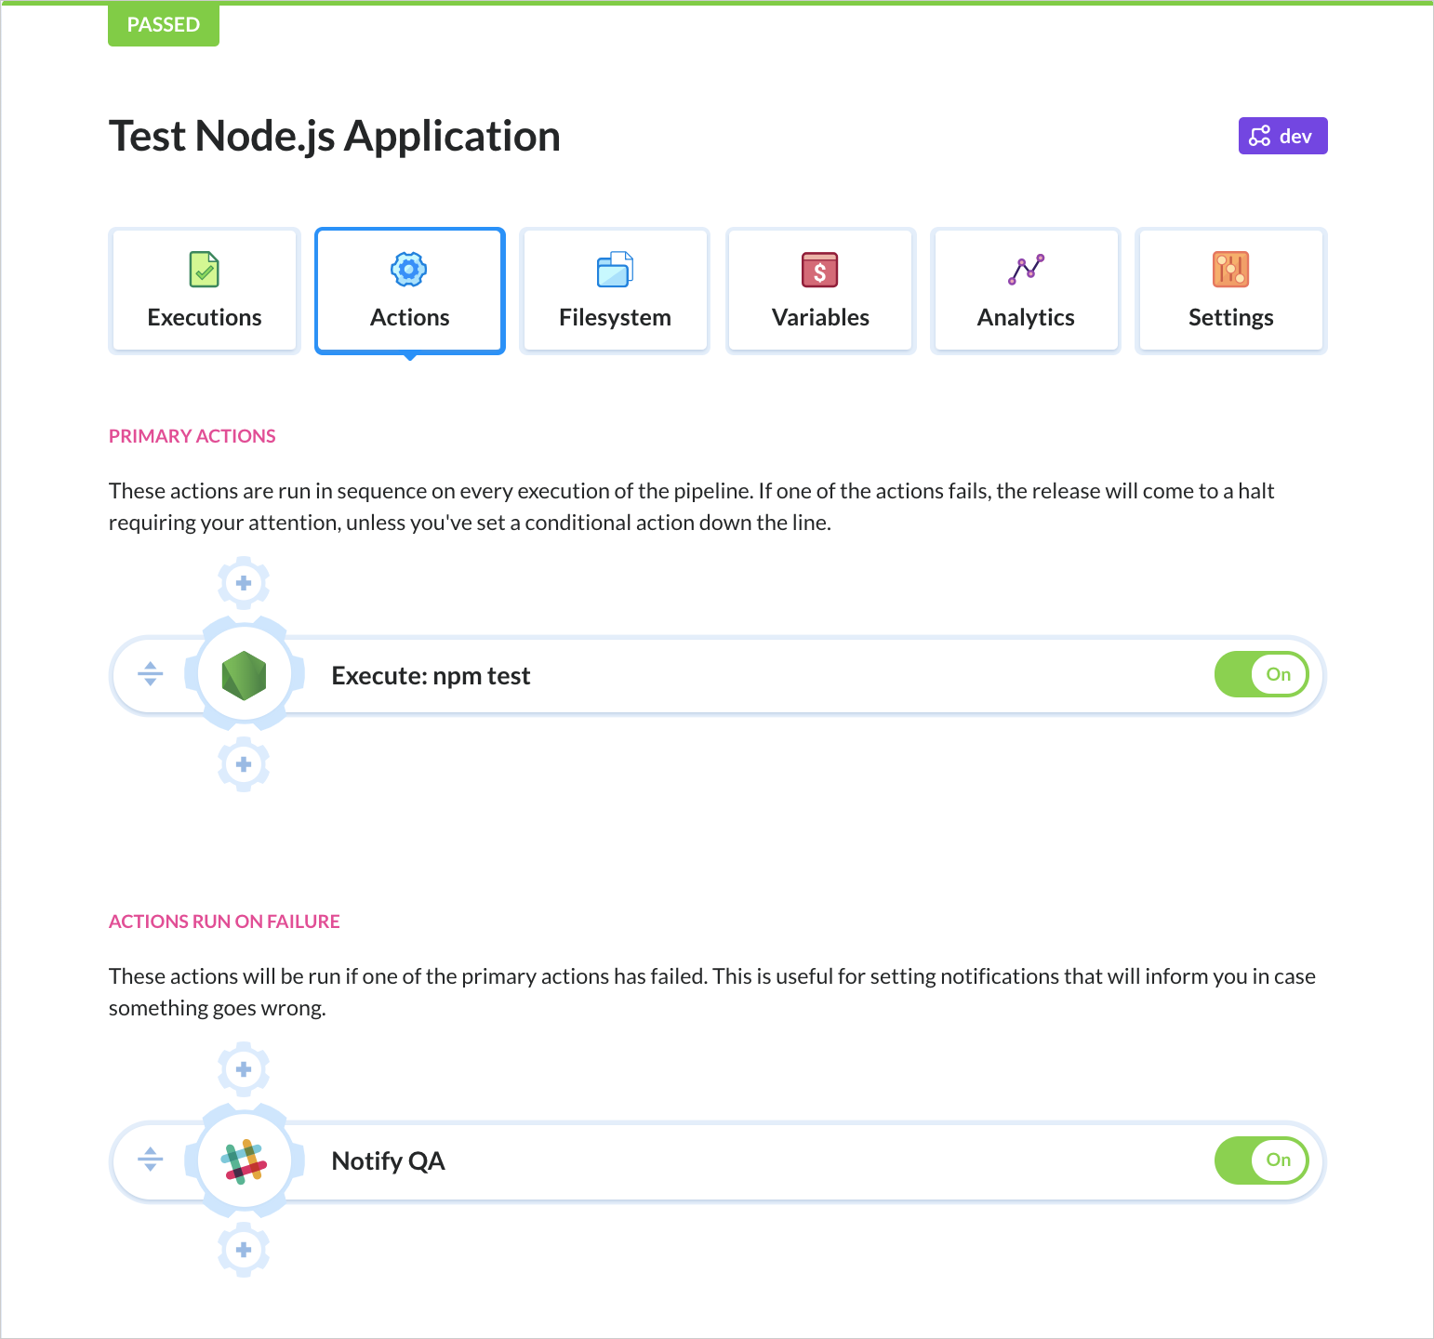Image resolution: width=1434 pixels, height=1339 pixels.
Task: Go to the Analytics tab
Action: 1026,291
